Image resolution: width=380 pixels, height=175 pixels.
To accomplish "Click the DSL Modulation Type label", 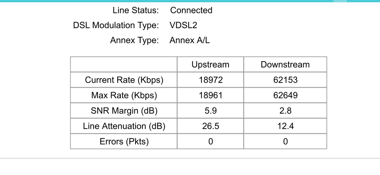I will click(x=116, y=25).
